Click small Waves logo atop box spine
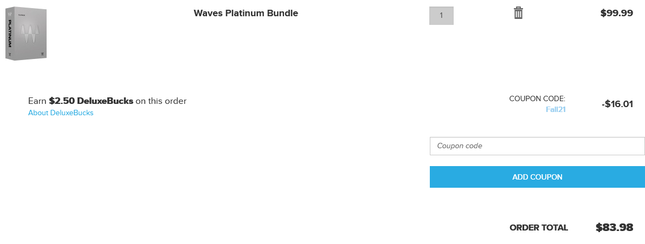645x244 pixels. click(x=10, y=14)
